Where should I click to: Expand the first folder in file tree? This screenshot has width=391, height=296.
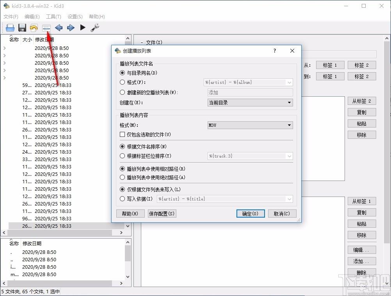pos(5,48)
